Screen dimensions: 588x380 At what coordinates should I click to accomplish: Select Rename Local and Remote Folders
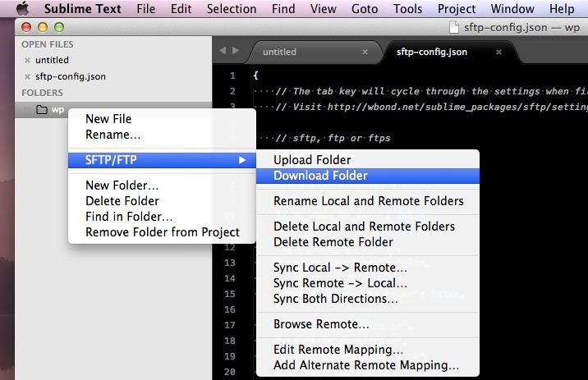[368, 201]
